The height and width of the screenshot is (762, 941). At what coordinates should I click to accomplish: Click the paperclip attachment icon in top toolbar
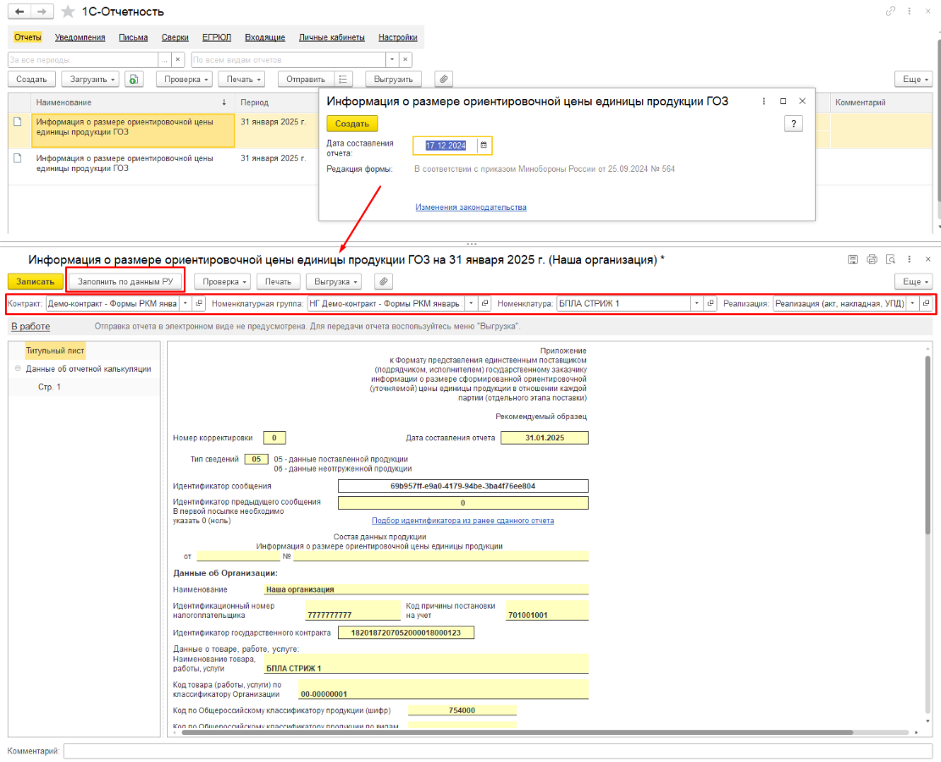[x=443, y=79]
